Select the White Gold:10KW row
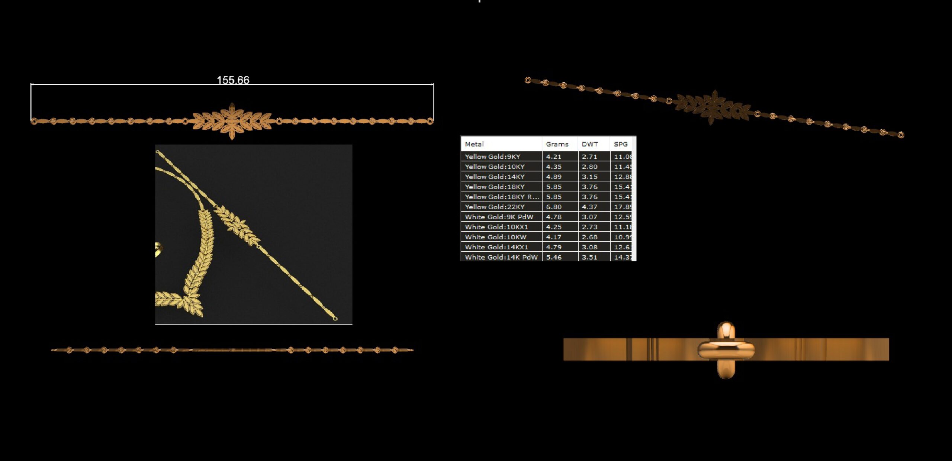The height and width of the screenshot is (461, 952). pyautogui.click(x=495, y=237)
